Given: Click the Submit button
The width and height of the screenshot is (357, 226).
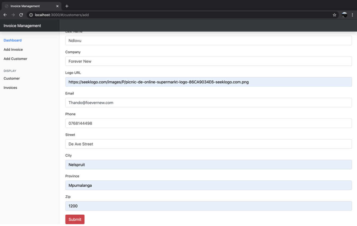Looking at the screenshot, I should pos(75,219).
